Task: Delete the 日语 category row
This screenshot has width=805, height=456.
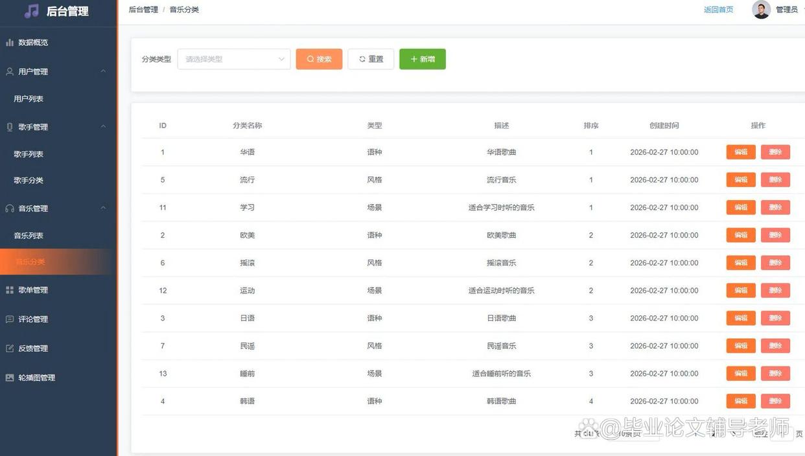Action: 775,318
